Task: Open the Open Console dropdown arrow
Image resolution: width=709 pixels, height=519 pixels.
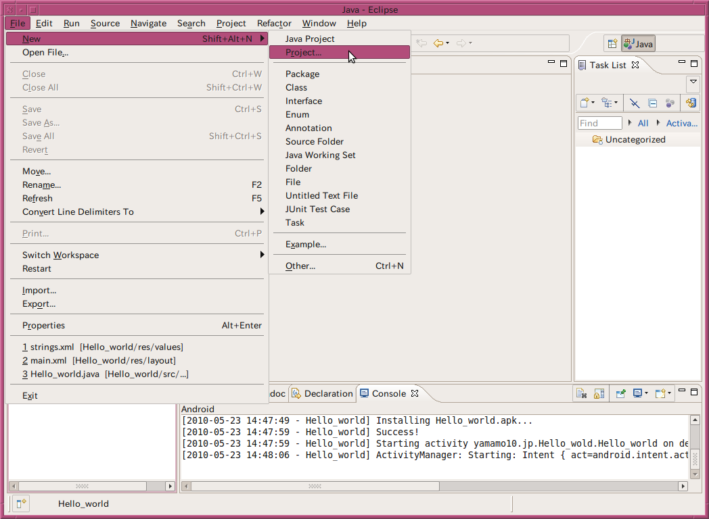Action: pos(670,393)
